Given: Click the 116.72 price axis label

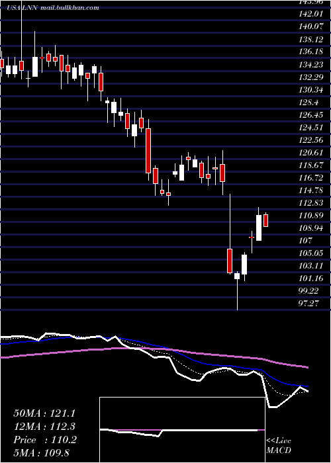Looking at the screenshot, I should [310, 177].
